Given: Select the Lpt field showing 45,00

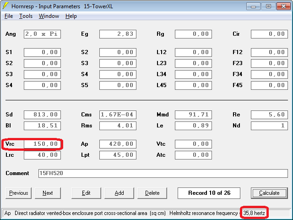Looking at the screenshot, I should tap(118, 155).
